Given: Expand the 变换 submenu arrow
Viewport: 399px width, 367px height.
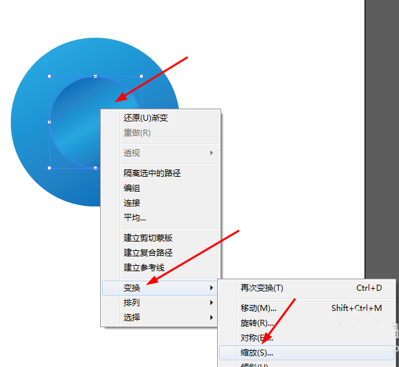Looking at the screenshot, I should click(212, 288).
